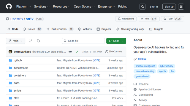Click the Go to file search field
The image size is (190, 106).
[x=83, y=41]
